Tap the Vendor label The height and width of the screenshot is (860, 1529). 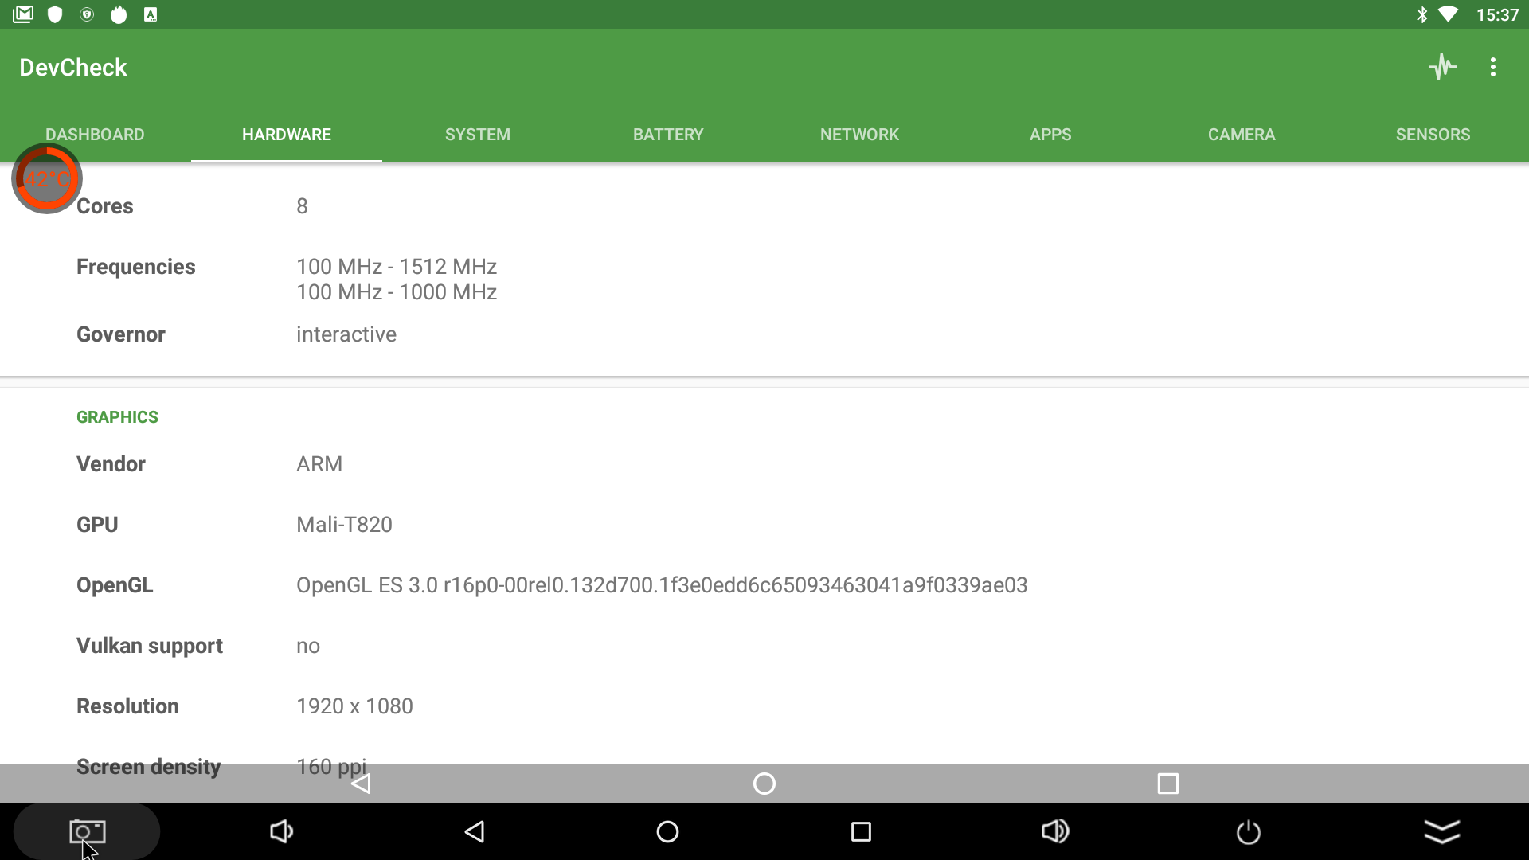tap(111, 464)
